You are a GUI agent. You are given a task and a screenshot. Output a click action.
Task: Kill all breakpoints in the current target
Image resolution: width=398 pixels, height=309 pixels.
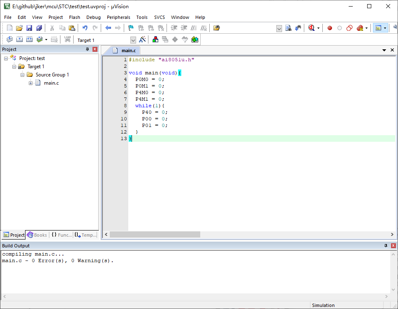point(360,28)
